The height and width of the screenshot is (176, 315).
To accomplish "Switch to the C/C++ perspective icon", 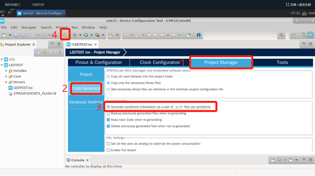I will pyautogui.click(x=304, y=35).
